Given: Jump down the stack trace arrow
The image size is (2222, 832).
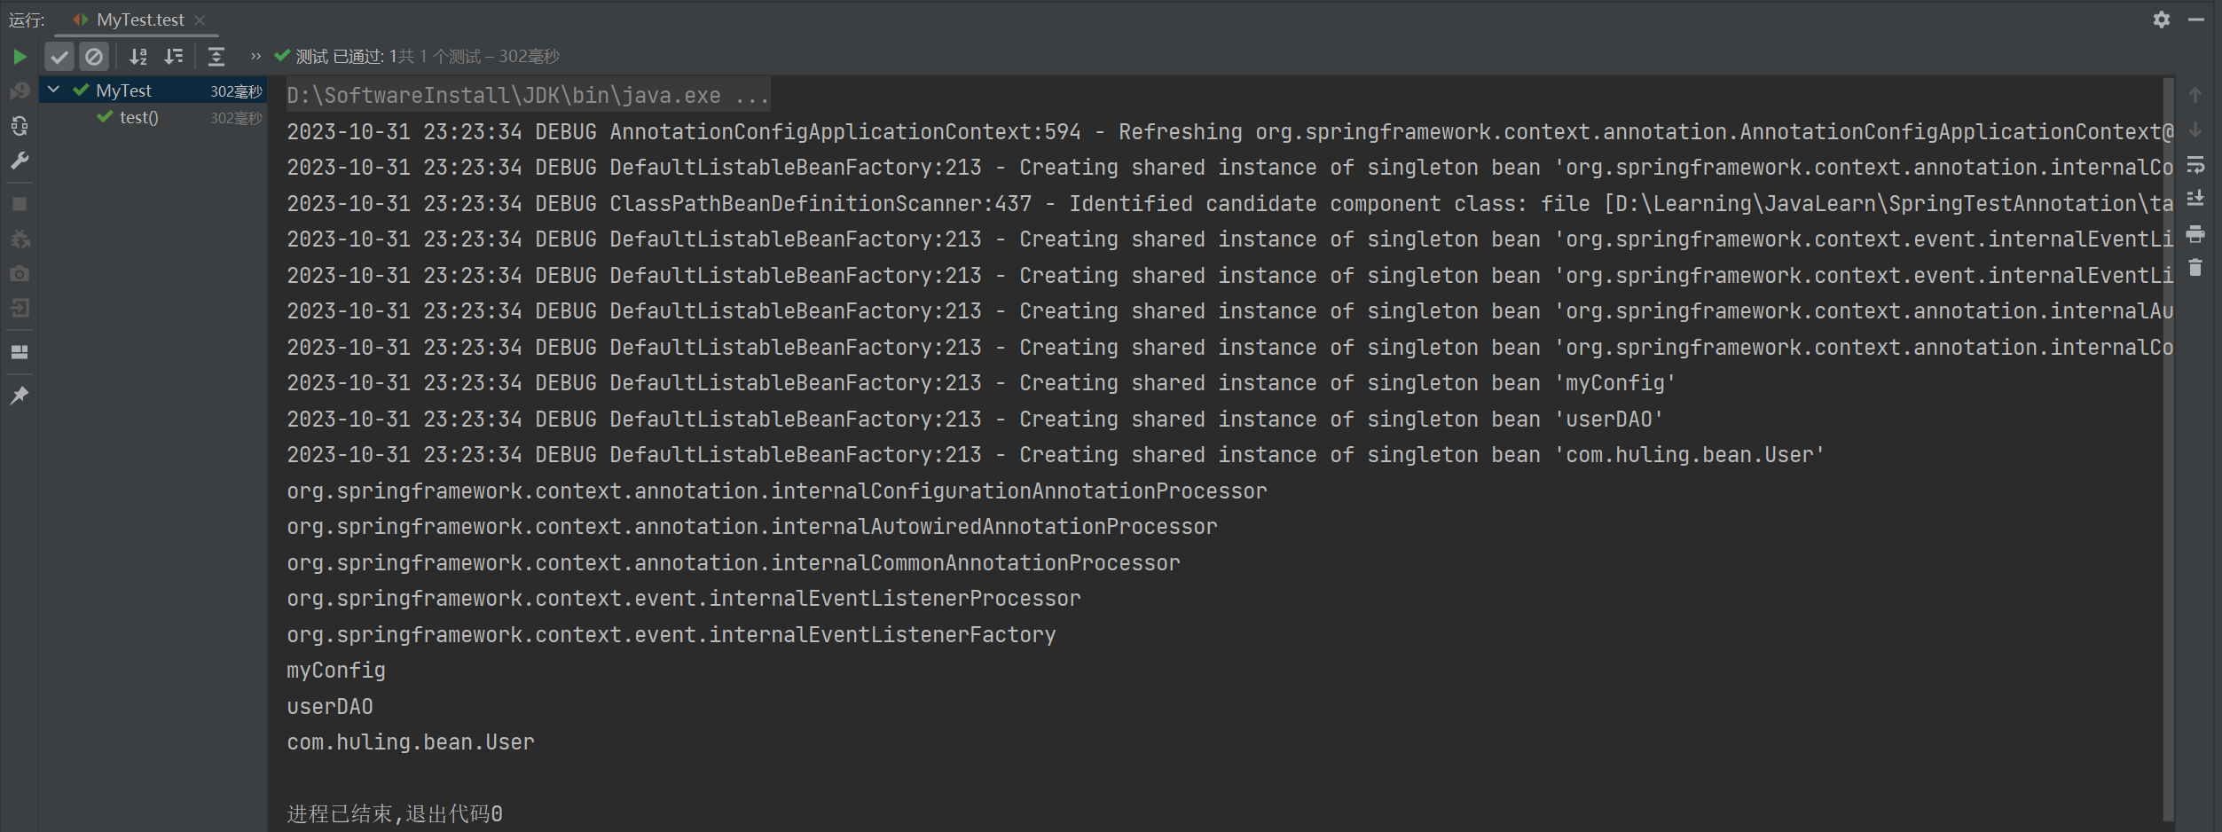Looking at the screenshot, I should 2195,130.
